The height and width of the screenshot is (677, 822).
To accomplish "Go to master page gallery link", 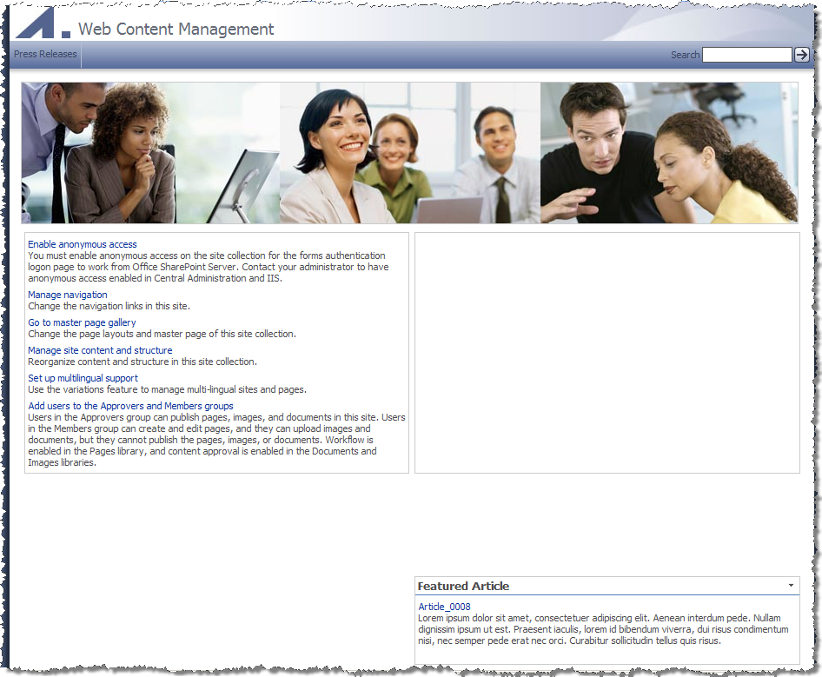I will 82,322.
